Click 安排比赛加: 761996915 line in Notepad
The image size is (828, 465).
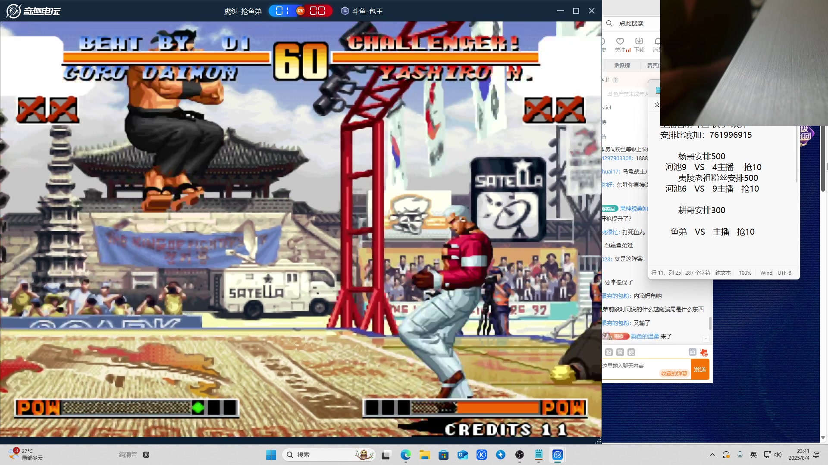(706, 135)
